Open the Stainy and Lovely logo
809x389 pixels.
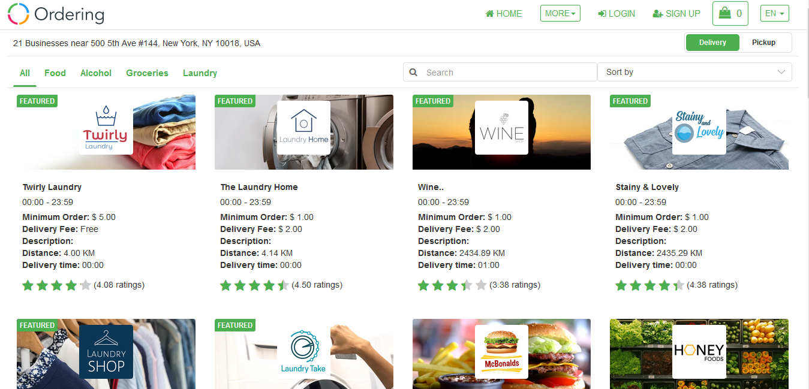point(699,128)
